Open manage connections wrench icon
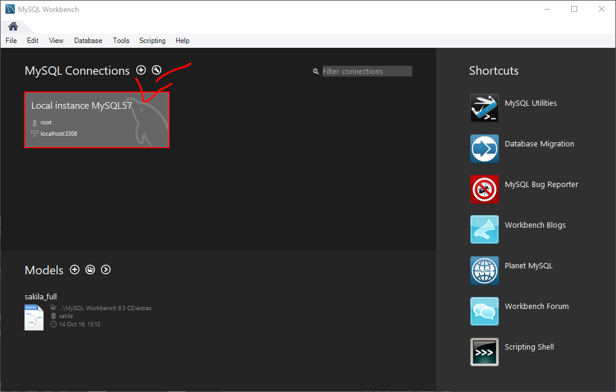Screen dimensions: 616x392 point(157,70)
